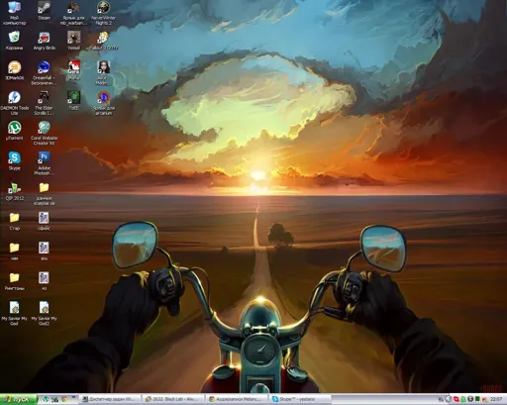Open Corel Website Creator X6 shortcut
Image resolution: width=507 pixels, height=405 pixels.
[x=44, y=134]
